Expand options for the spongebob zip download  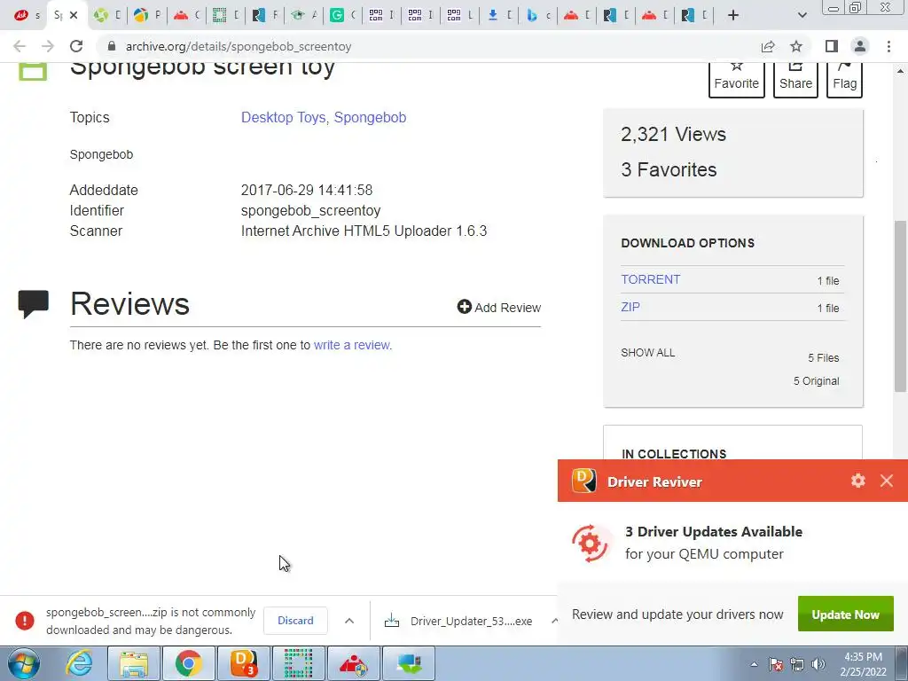pos(349,620)
